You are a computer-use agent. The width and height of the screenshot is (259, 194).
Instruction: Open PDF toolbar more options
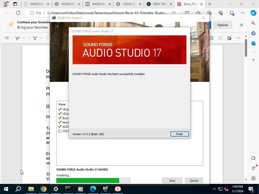[238, 38]
